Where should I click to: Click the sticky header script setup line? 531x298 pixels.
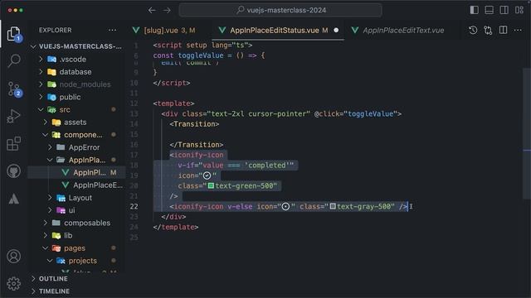pos(202,45)
